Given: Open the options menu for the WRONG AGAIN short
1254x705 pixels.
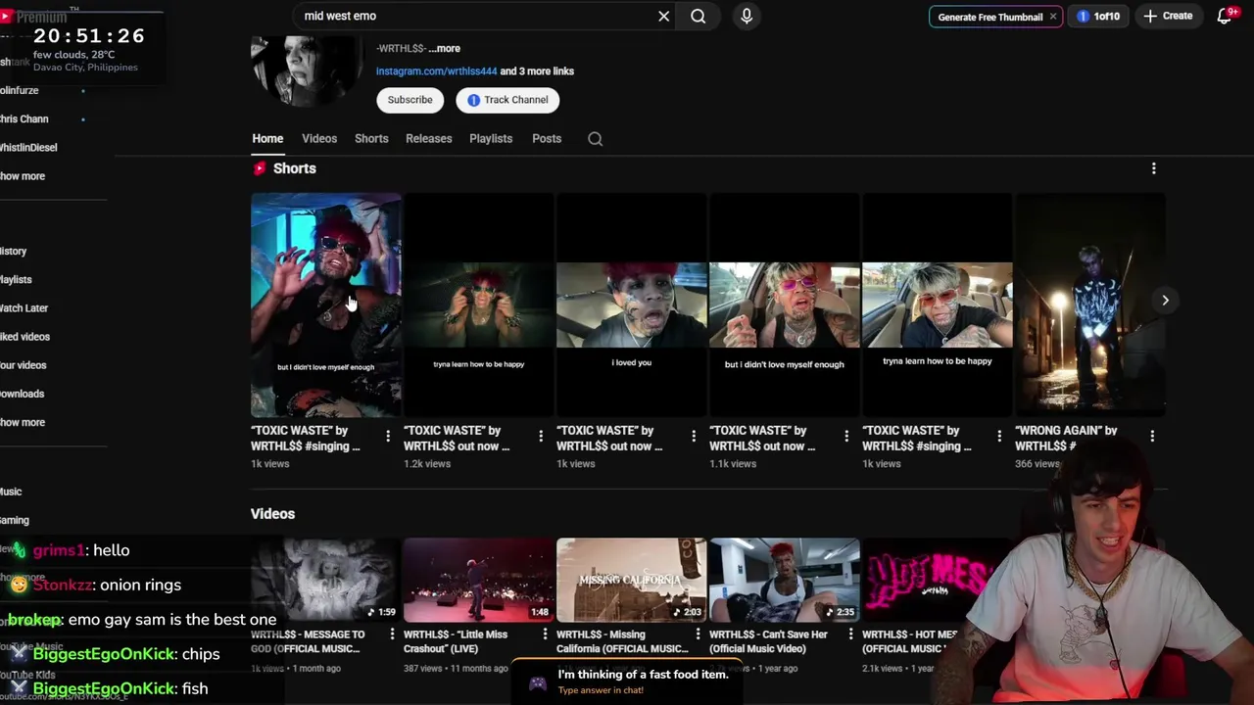Looking at the screenshot, I should (x=1152, y=436).
